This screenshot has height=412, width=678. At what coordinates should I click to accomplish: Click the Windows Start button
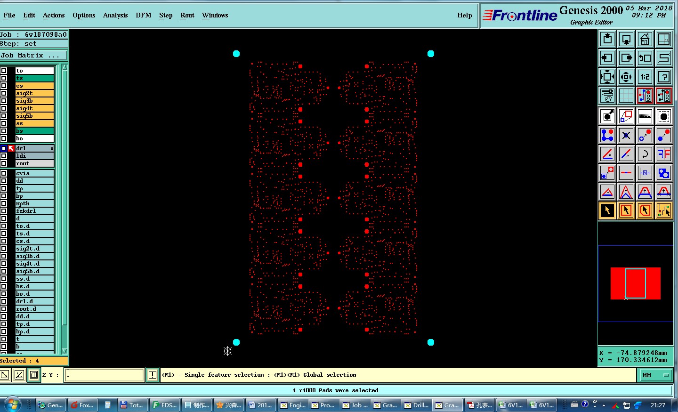(x=12, y=404)
